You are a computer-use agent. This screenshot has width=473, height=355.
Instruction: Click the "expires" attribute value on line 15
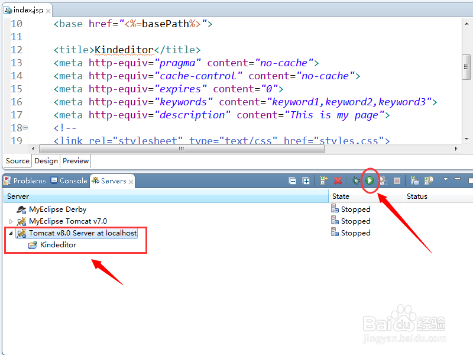pos(180,89)
